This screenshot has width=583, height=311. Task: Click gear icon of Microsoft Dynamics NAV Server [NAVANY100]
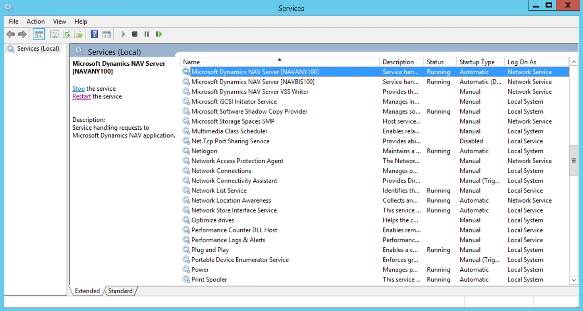pyautogui.click(x=186, y=72)
